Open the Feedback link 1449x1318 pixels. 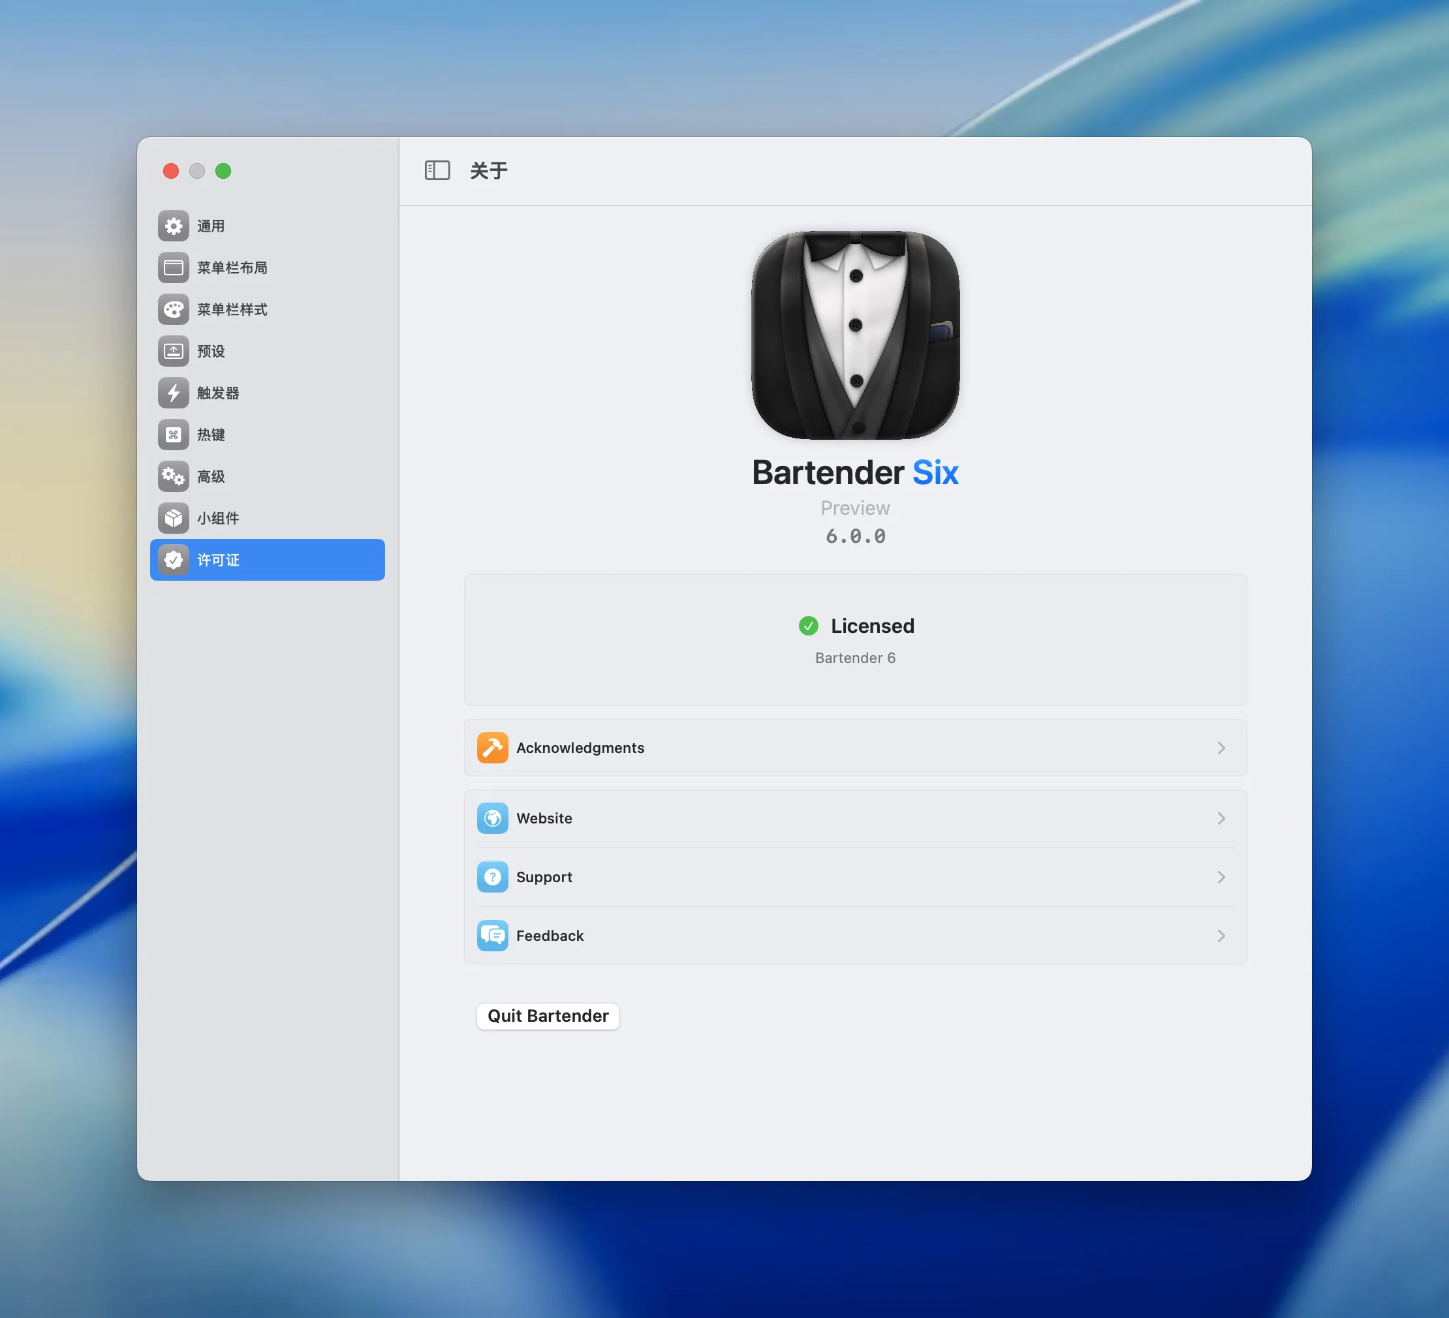point(855,936)
